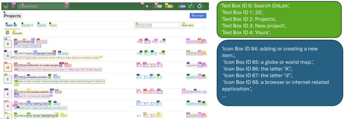
Task: Select the Personal sub-tab
Action: click(x=17, y=33)
